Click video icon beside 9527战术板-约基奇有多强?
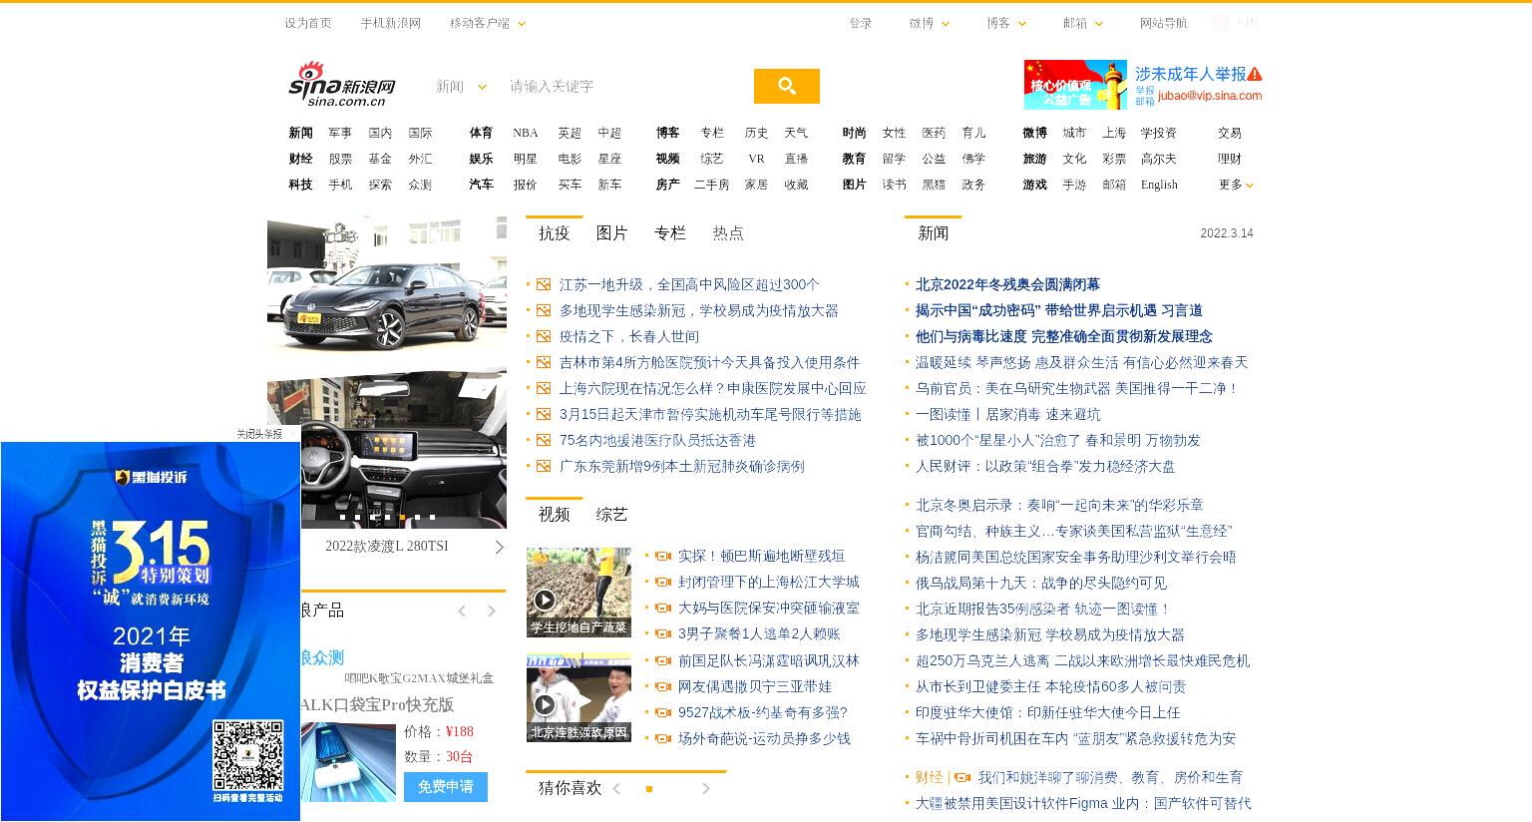 (663, 712)
